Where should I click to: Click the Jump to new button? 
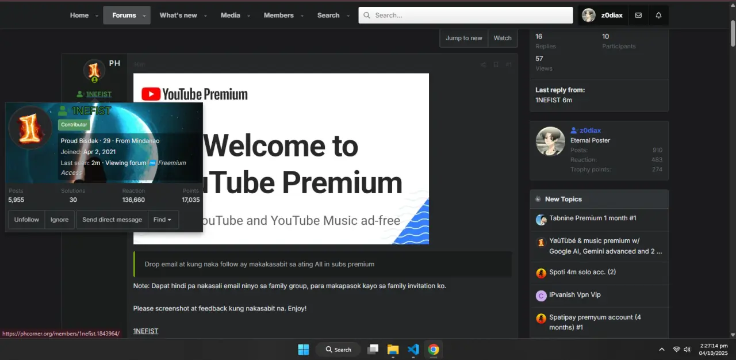tap(464, 38)
